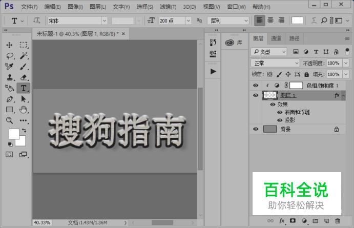Hide 图层 1 layer visibility
The height and width of the screenshot is (228, 354).
coord(256,95)
